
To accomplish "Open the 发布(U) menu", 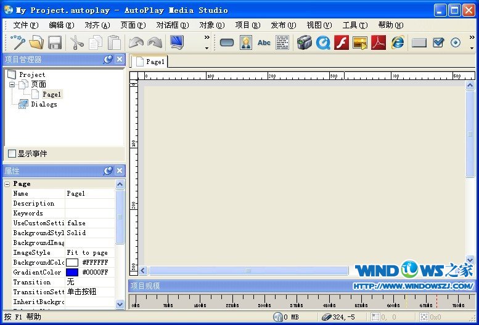I will pos(283,25).
